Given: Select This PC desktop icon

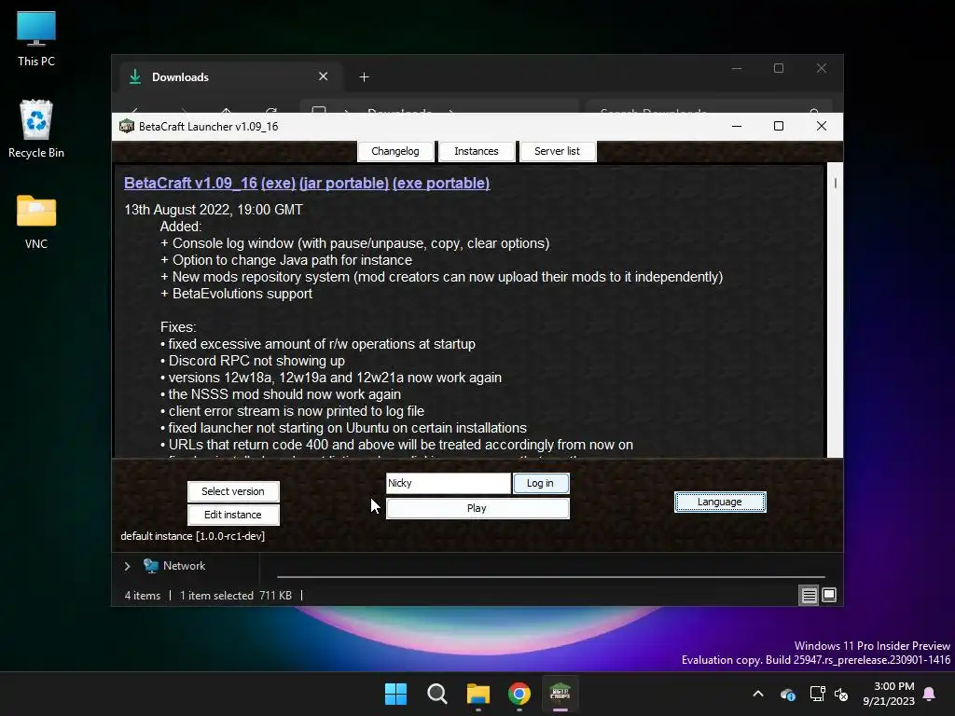Looking at the screenshot, I should click(36, 39).
